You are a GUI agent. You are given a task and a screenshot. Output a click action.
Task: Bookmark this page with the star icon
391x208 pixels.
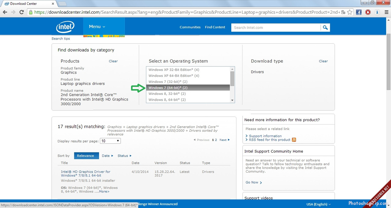coord(350,12)
